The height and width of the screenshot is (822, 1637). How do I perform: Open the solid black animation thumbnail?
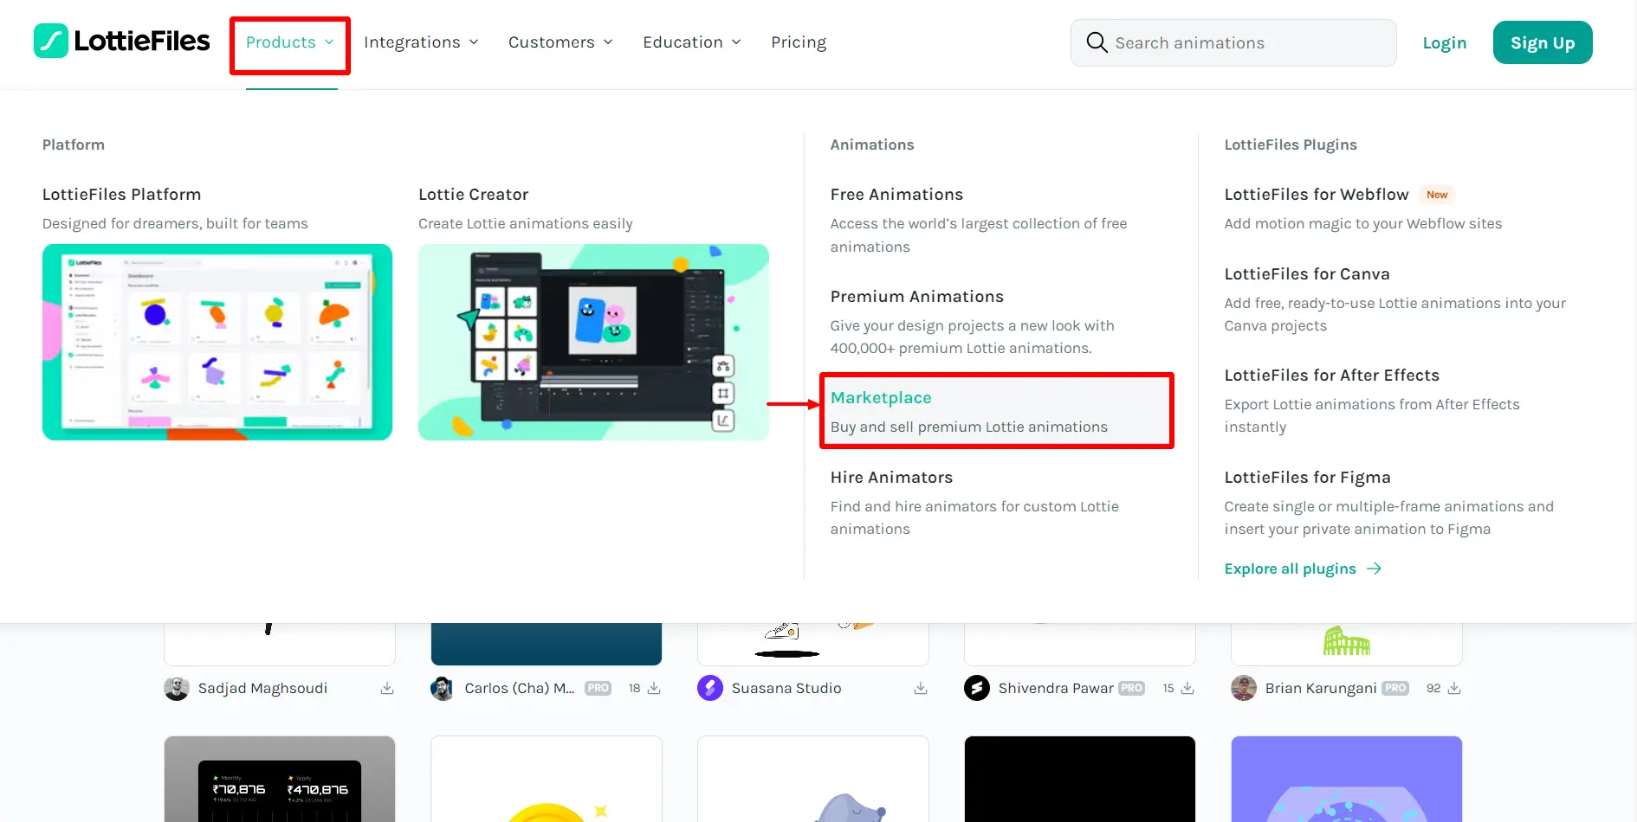(x=1080, y=779)
